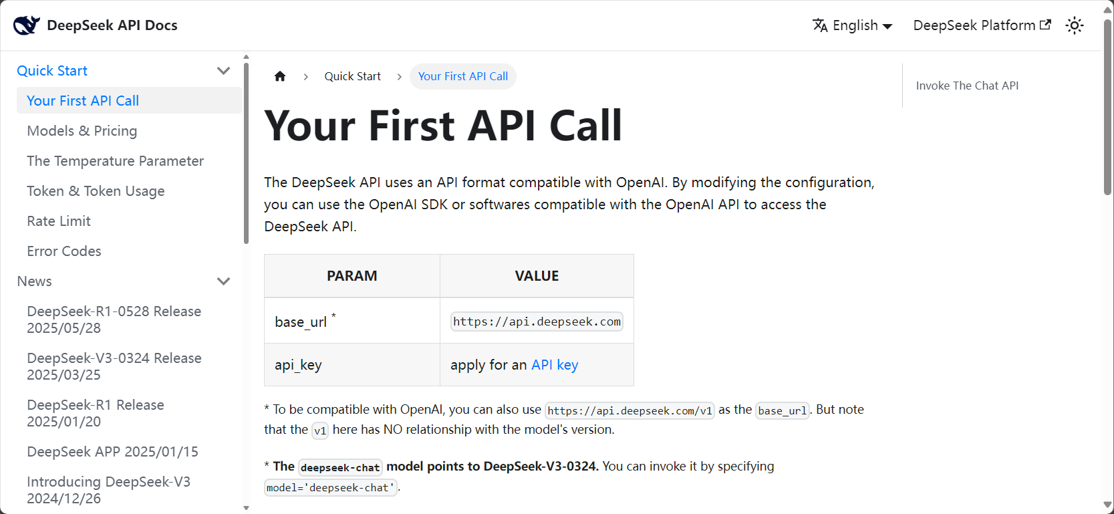Select Your First API Call in sidebar

point(129,101)
